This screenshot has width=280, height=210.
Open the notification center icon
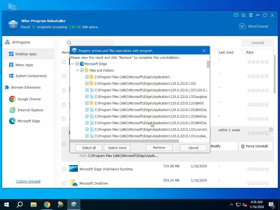pyautogui.click(x=272, y=205)
